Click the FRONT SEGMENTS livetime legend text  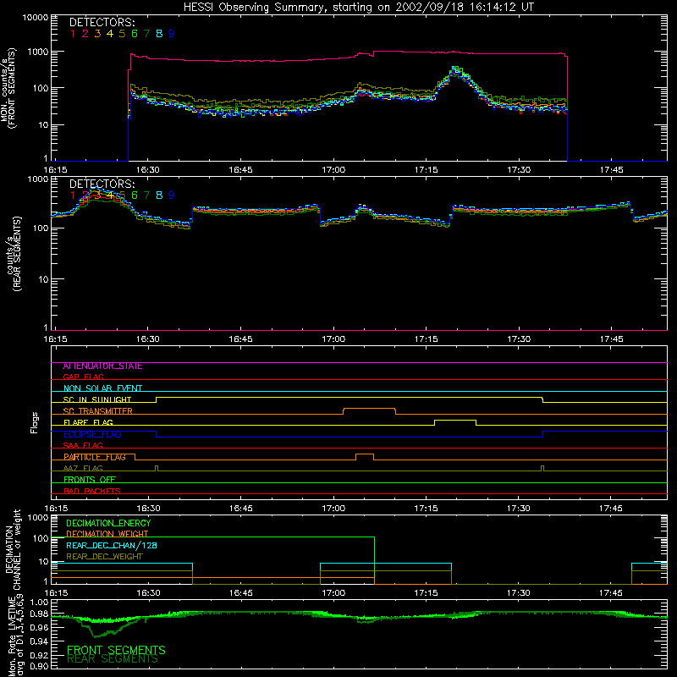(116, 650)
